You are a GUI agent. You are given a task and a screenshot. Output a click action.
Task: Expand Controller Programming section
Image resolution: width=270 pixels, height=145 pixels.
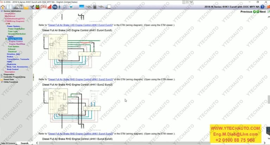[14, 77]
